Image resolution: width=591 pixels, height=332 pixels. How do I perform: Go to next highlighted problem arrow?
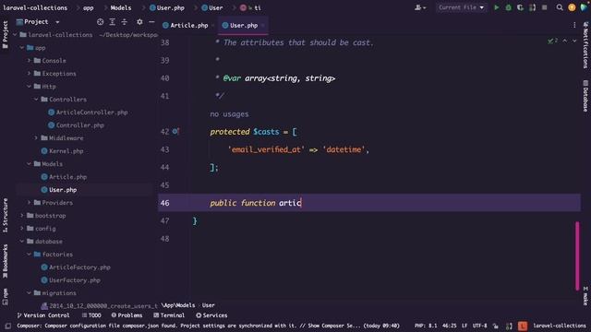574,41
